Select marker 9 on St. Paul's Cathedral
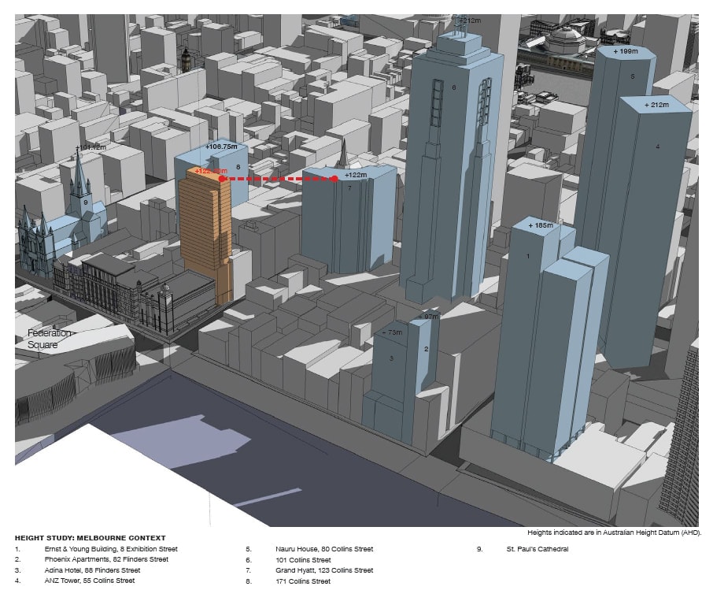Screen dimensions: 713x590 tap(84, 202)
